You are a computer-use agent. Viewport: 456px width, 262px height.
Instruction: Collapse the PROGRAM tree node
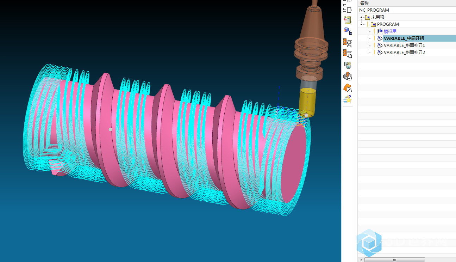[361, 24]
